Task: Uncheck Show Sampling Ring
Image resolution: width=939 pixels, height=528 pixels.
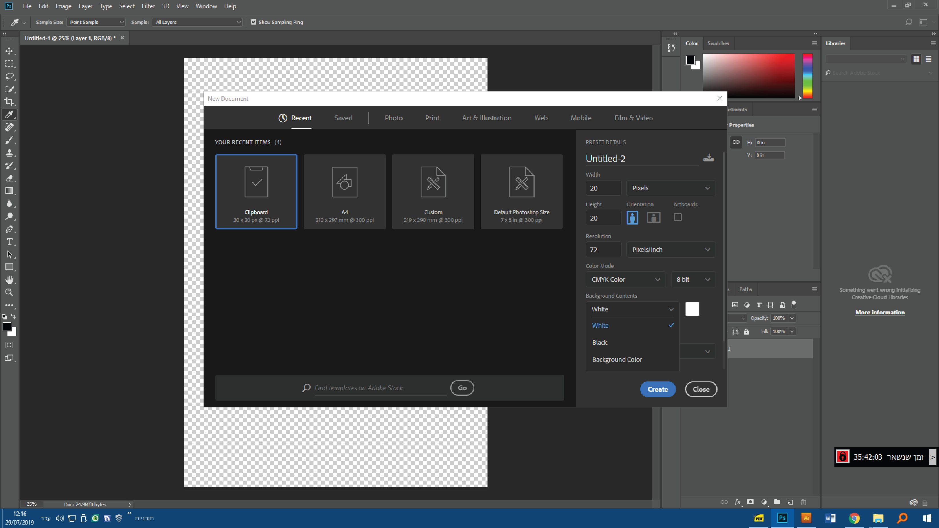Action: (254, 22)
